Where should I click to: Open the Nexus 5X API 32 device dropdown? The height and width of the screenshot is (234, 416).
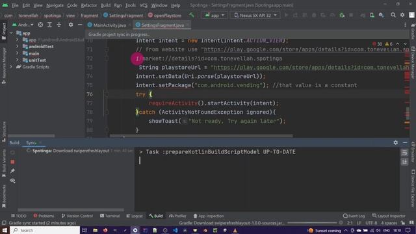pos(255,16)
